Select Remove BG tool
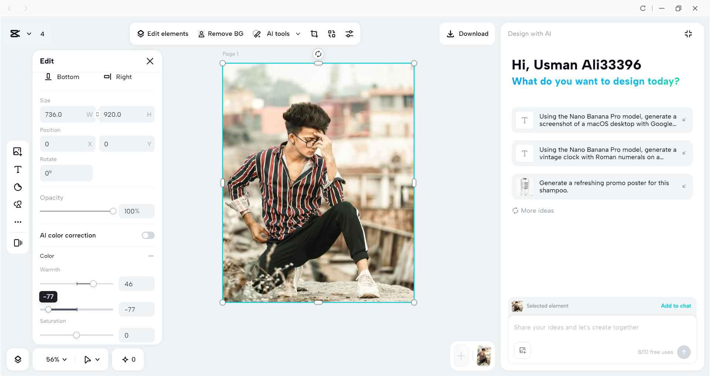The height and width of the screenshot is (376, 710). (x=221, y=34)
